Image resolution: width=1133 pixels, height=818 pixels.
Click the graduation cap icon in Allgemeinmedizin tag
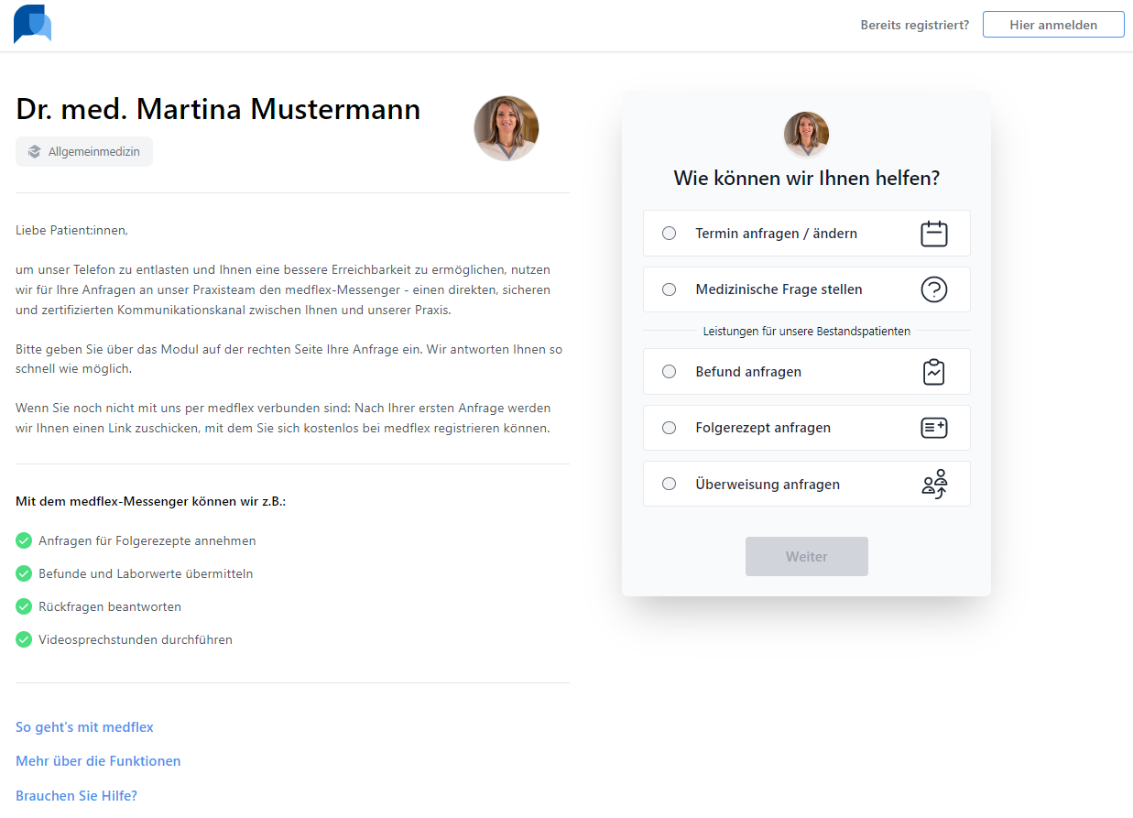tap(34, 152)
